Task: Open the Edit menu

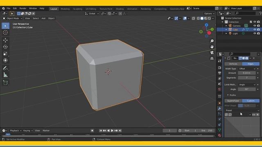Action: click(x=15, y=8)
